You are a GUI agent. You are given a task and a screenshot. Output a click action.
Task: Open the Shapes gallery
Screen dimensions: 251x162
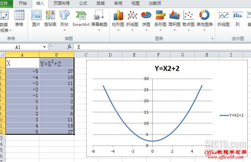click(64, 20)
